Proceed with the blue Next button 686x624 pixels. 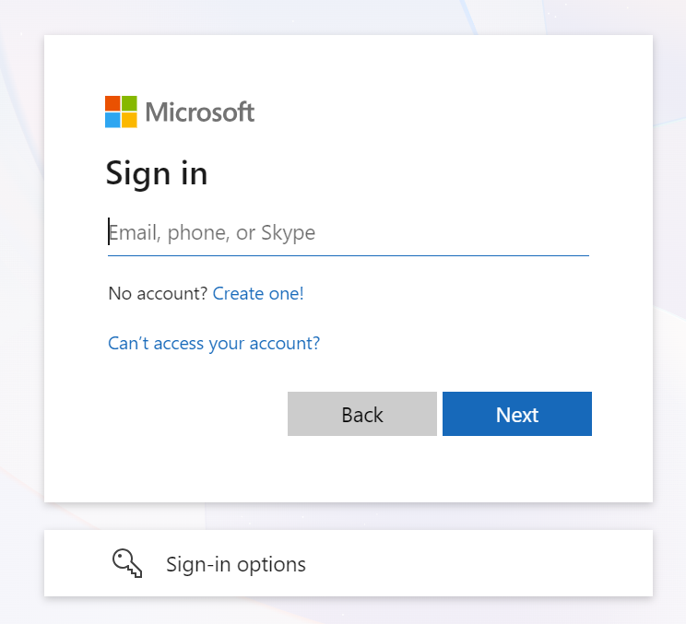517,414
